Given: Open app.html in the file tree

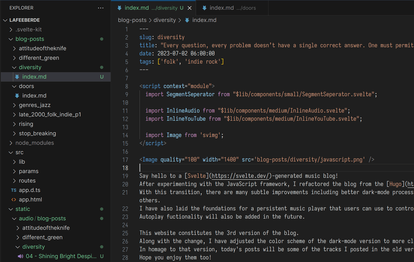Looking at the screenshot, I should coord(30,200).
